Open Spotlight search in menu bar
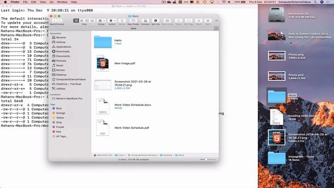This screenshot has width=334, height=188. click(x=315, y=2)
